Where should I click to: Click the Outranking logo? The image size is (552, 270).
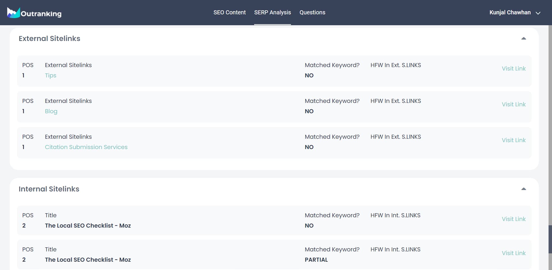pos(34,13)
